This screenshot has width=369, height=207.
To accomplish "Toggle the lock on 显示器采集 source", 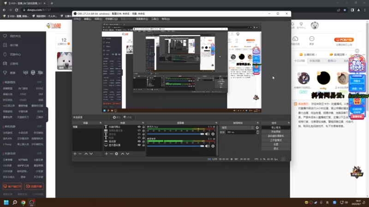I will 143,145.
